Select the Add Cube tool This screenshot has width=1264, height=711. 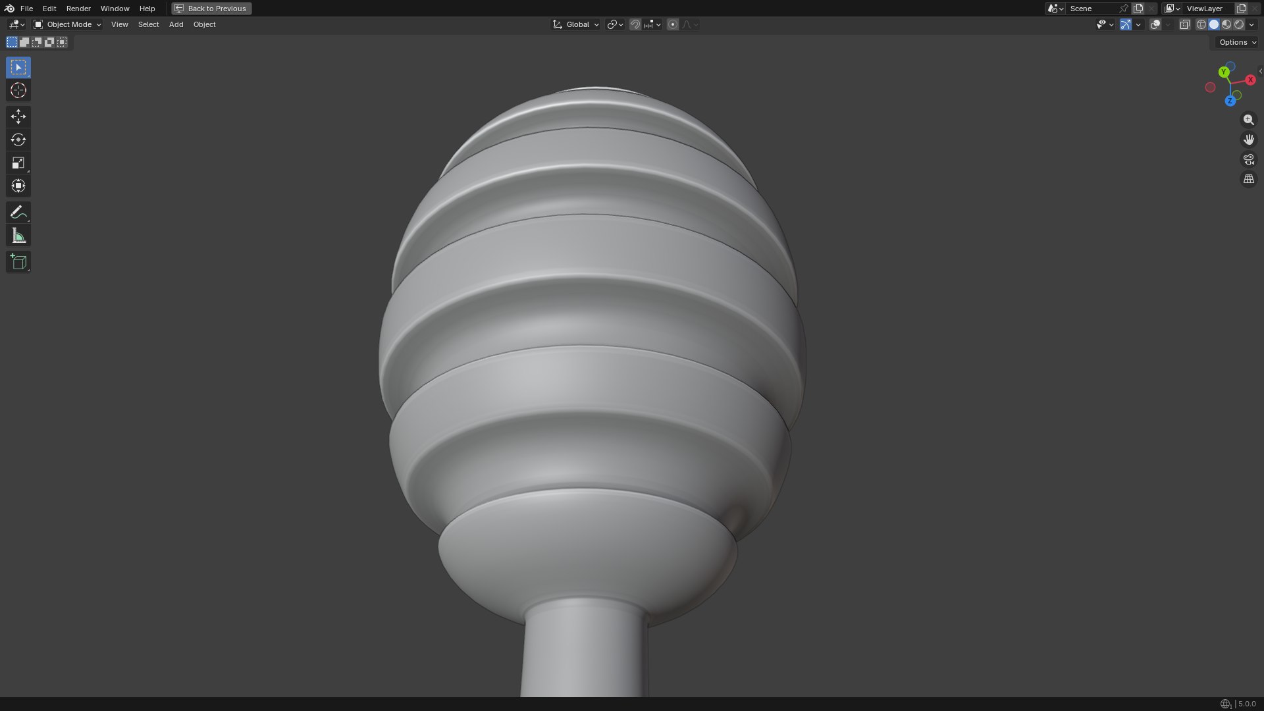pyautogui.click(x=18, y=261)
